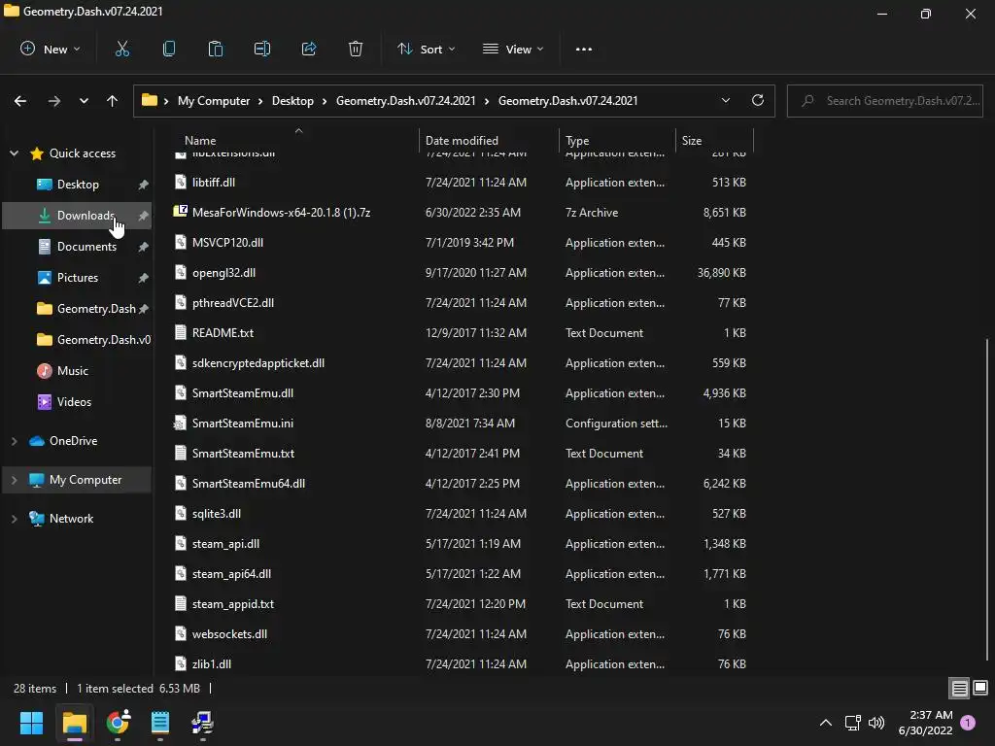Select the zlib1.dll file
This screenshot has width=995, height=746.
click(x=463, y=664)
